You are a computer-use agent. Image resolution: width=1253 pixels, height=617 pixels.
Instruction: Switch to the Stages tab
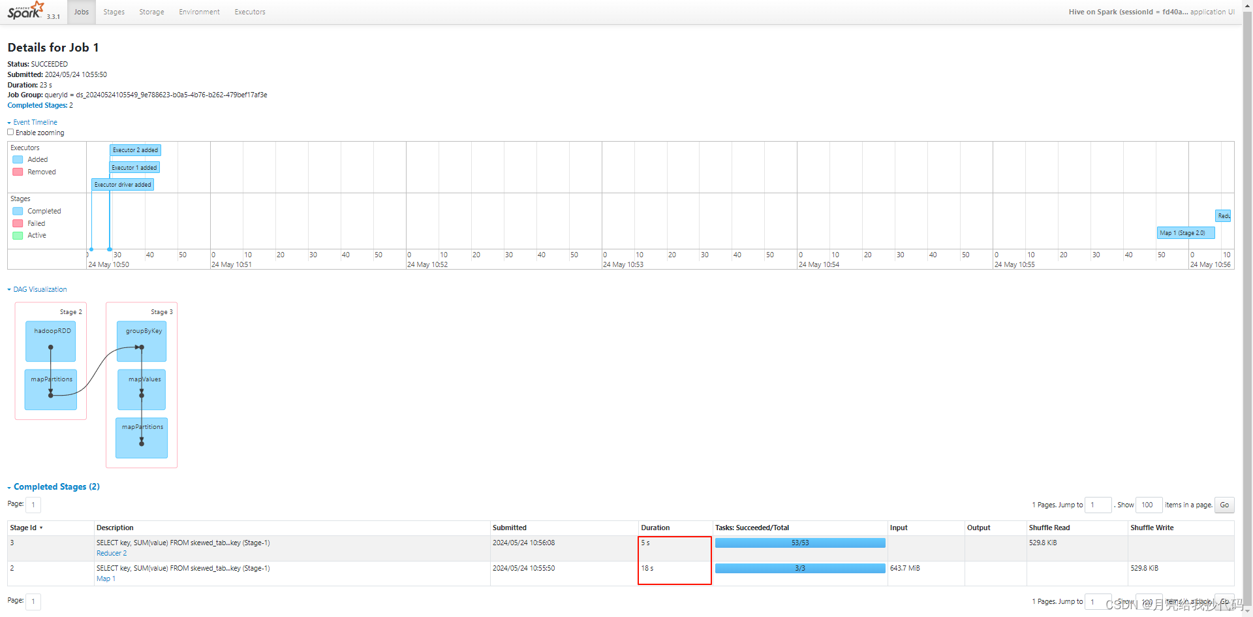[x=114, y=12]
